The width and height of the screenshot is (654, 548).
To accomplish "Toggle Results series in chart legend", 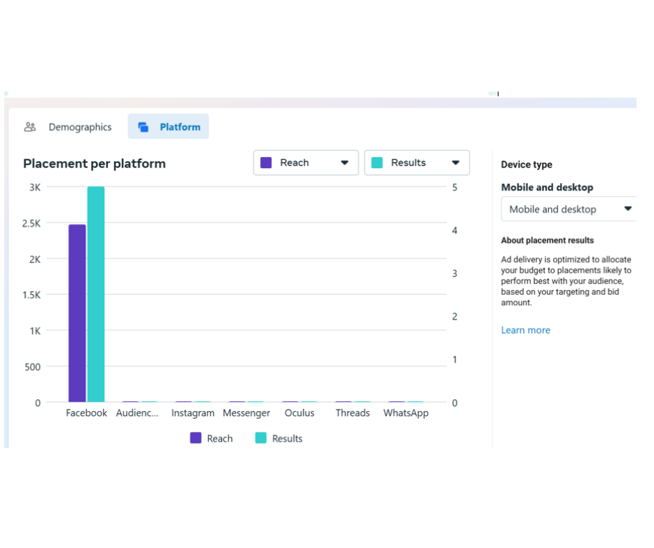I will click(278, 439).
